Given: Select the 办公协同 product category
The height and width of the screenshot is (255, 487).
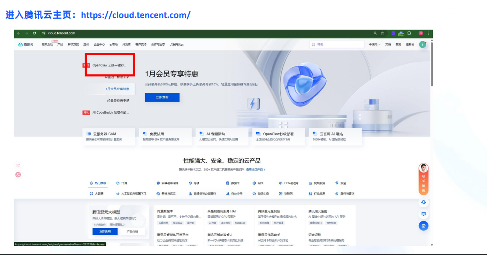Looking at the screenshot, I should click(x=234, y=193).
